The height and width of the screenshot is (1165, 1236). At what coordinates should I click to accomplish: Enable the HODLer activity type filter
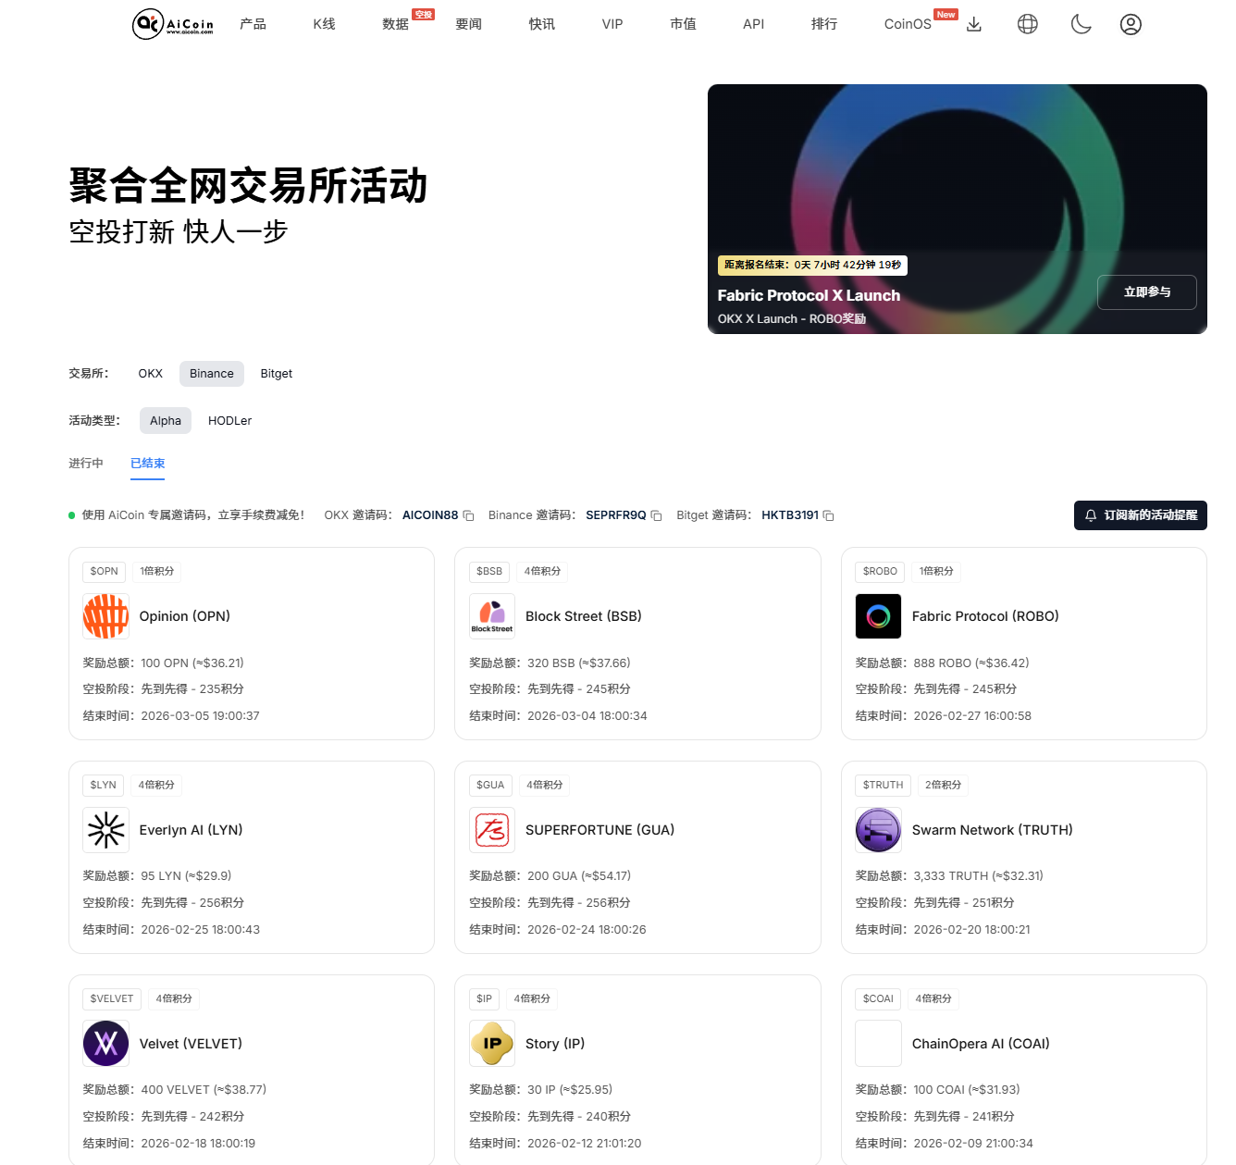click(229, 420)
